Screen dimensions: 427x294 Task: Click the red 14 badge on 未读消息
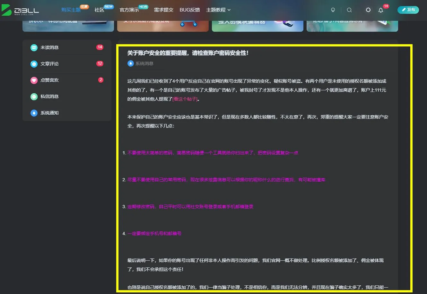coord(100,47)
